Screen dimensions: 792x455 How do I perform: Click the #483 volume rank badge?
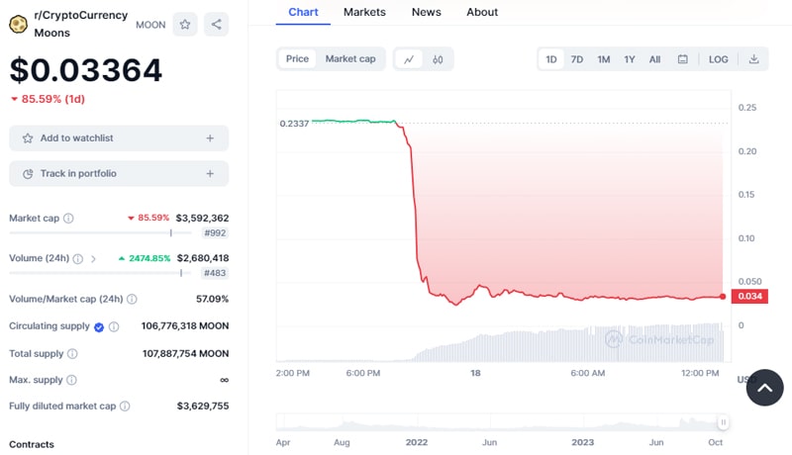coord(215,273)
